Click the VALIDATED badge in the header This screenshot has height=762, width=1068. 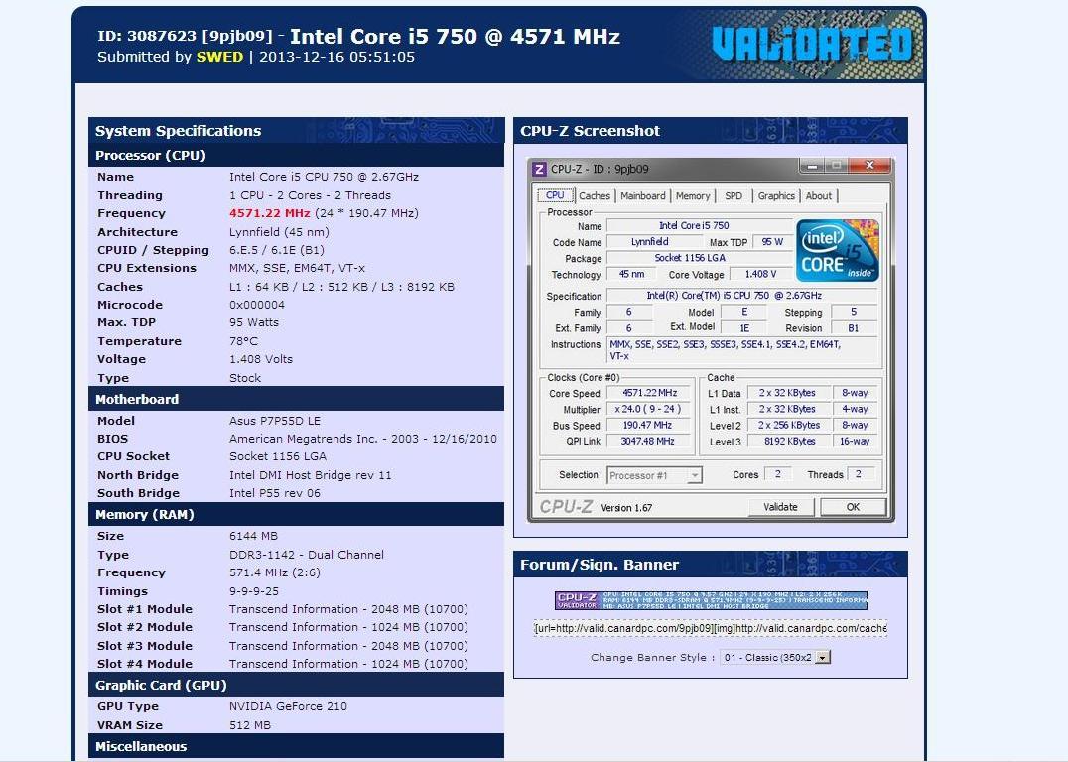pyautogui.click(x=812, y=45)
